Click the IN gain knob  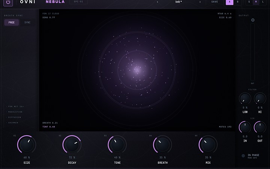click(x=245, y=127)
